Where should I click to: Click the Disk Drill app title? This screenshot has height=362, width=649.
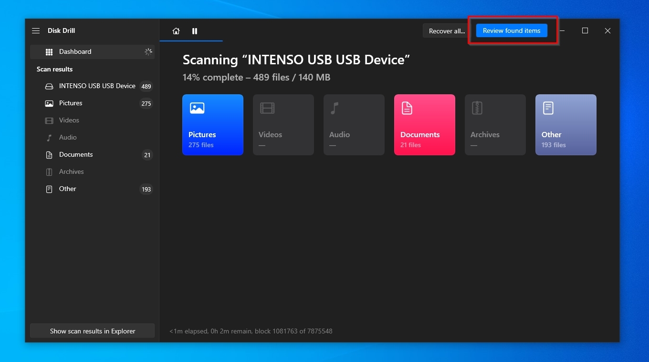click(61, 30)
